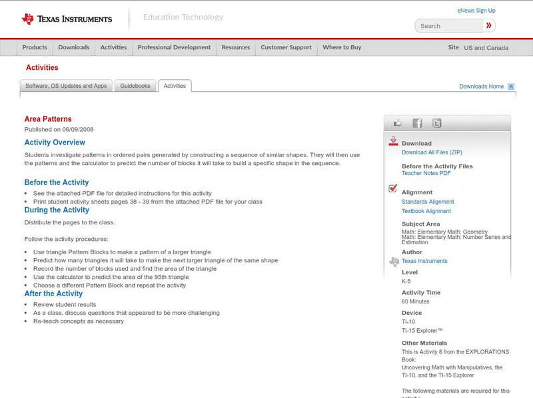Viewport: 533px width, 398px height.
Task: Open the Standards Alignment link
Action: (428, 202)
